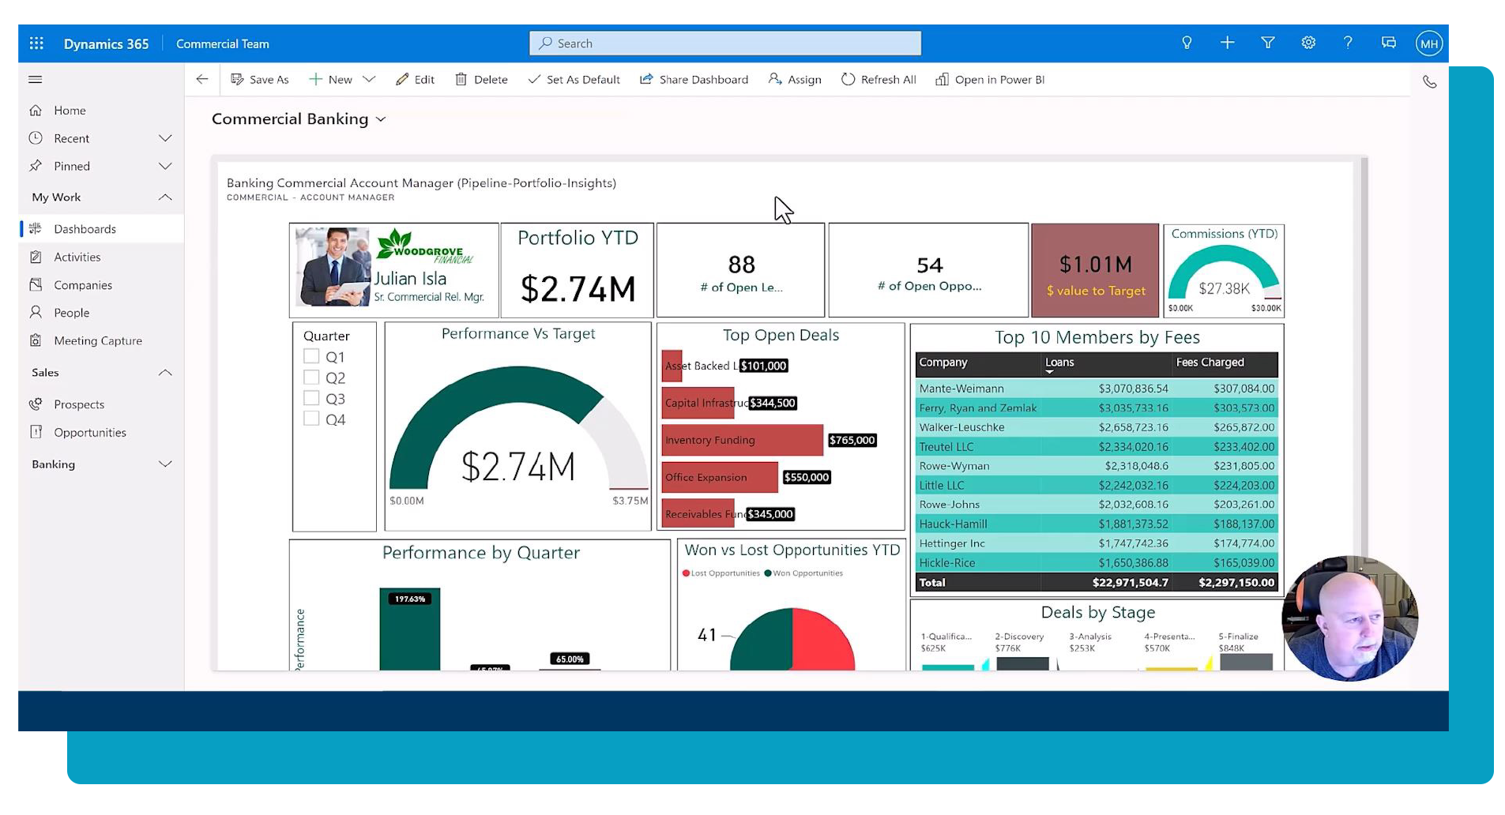Click the Inventory Funding red bar

(742, 441)
